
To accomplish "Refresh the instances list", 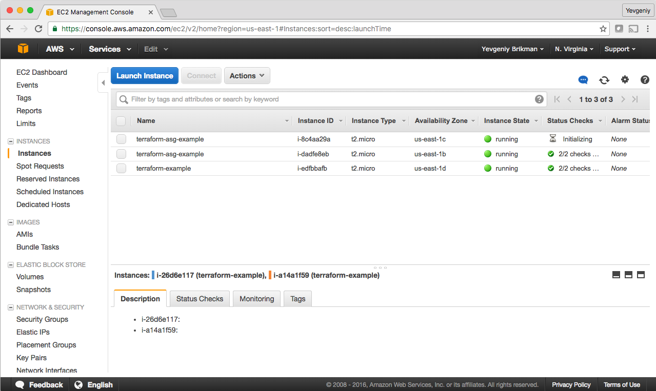I will click(604, 80).
